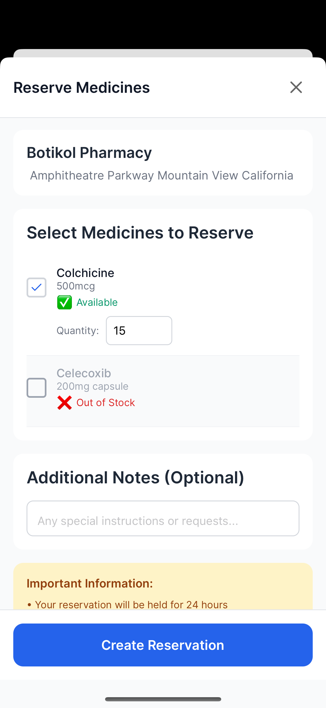Focus the Colchicine quantity field
Screen dimensions: 326x708
coord(139,330)
